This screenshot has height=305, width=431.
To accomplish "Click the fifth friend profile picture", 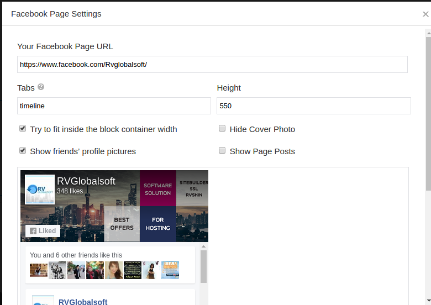I will pyautogui.click(x=114, y=270).
